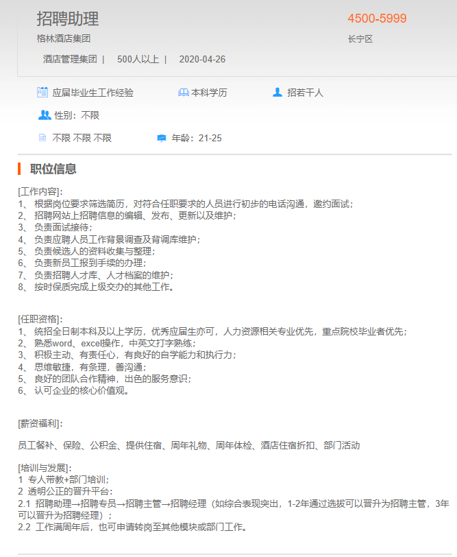Viewport: 457px width, 557px height.
Task: Click the age icon beside 年龄：21-25
Action: point(162,138)
